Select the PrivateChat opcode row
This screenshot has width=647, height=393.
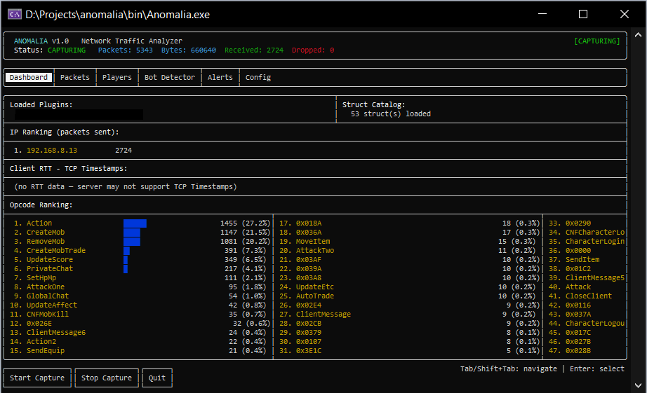point(49,269)
